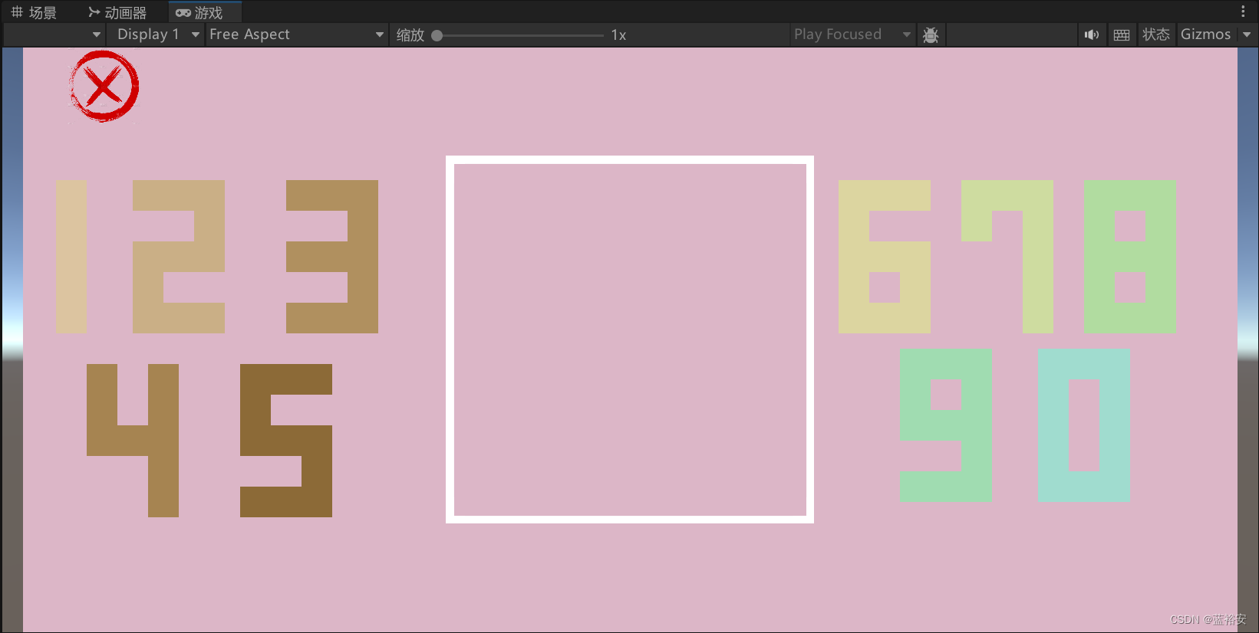This screenshot has width=1259, height=633.
Task: Switch to the 场景 (Scene) tab
Action: 34,12
